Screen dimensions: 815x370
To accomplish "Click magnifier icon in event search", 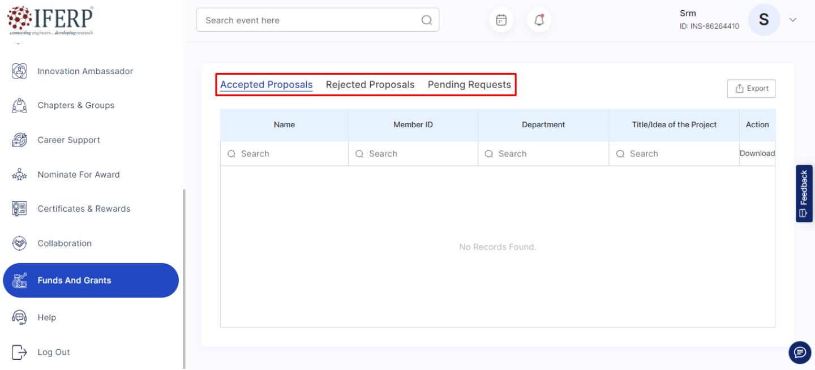I will (x=426, y=20).
